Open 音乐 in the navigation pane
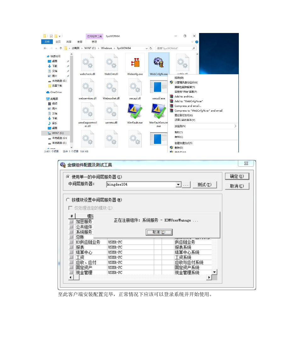This screenshot has width=281, height=363. 53,123
